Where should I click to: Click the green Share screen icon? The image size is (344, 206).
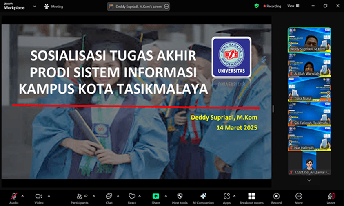click(156, 196)
